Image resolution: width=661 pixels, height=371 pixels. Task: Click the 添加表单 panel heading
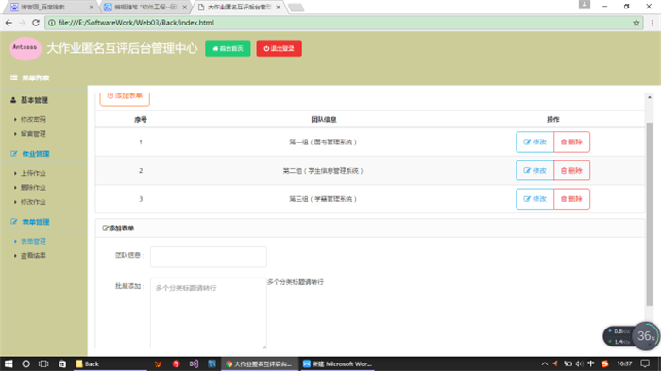coord(118,228)
